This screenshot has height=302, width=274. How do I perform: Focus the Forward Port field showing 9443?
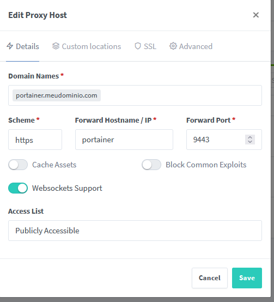tap(216, 140)
